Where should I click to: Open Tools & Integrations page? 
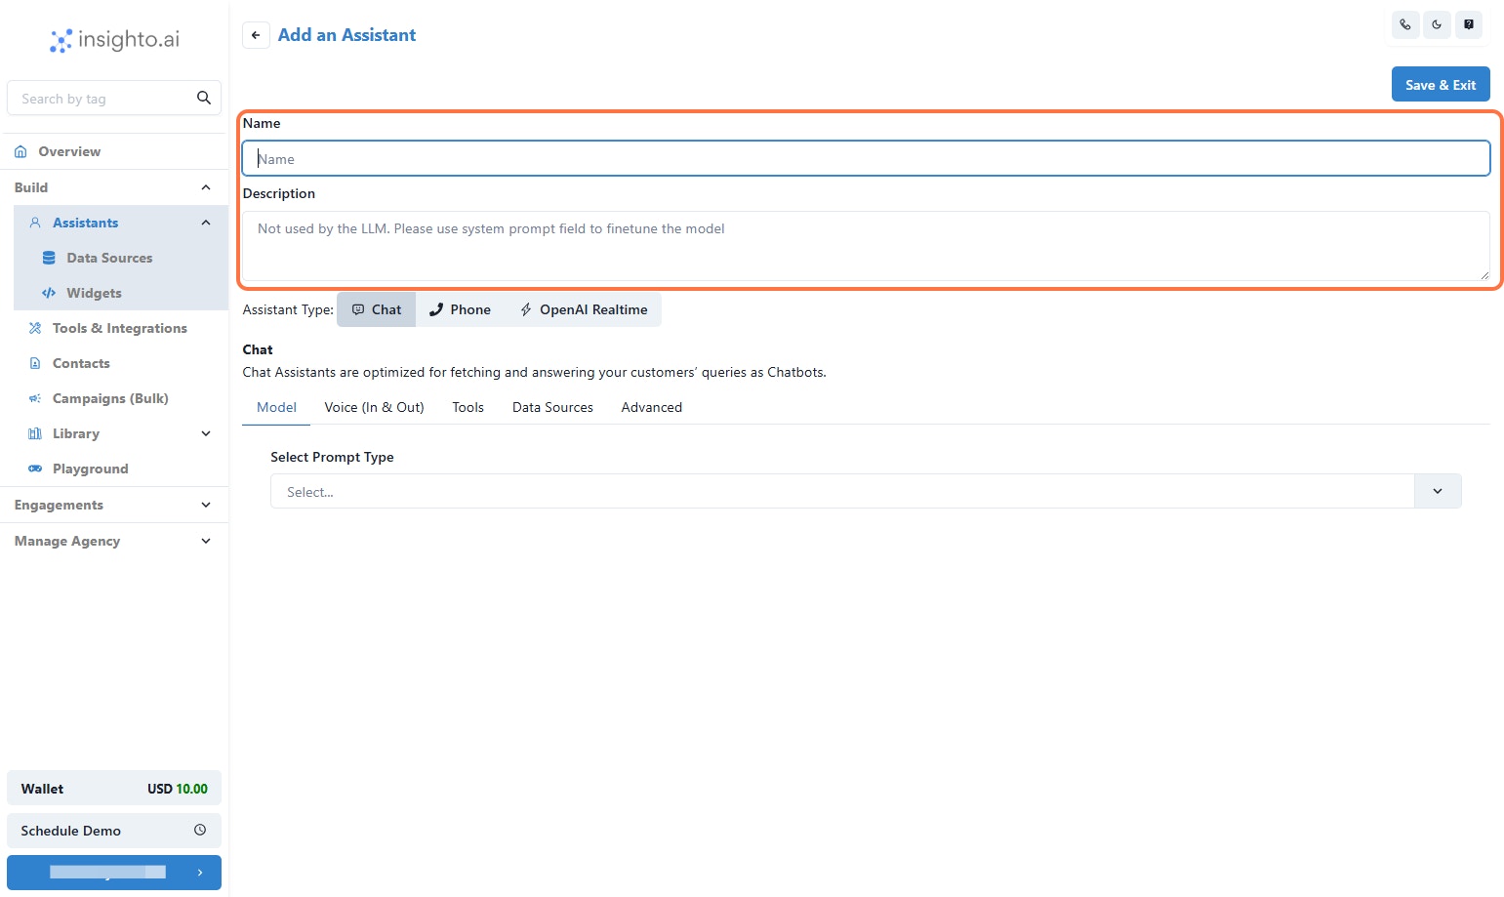pyautogui.click(x=120, y=328)
